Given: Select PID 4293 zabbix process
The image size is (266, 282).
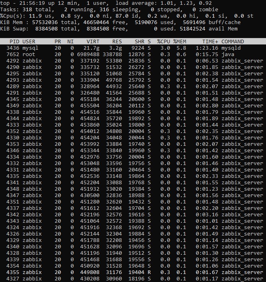Looking at the screenshot, I should pos(12,80).
